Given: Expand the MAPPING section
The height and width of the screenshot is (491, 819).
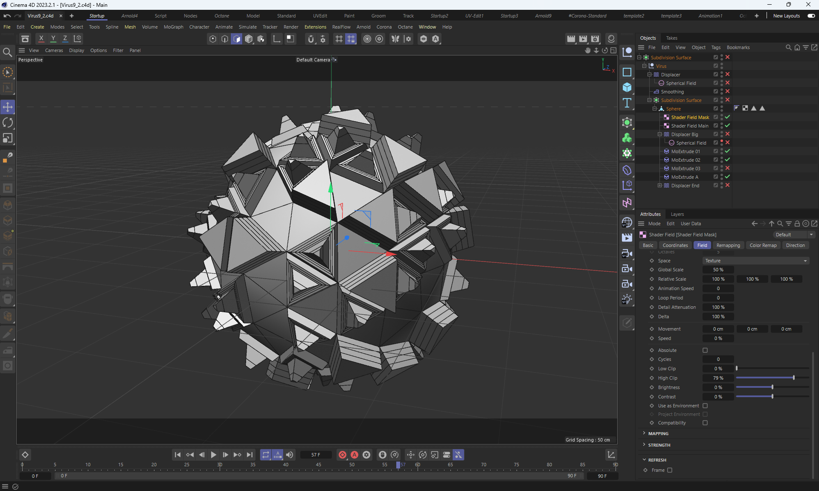Looking at the screenshot, I should coord(658,433).
